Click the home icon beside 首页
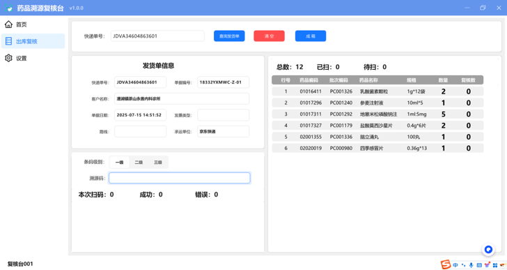 [9, 24]
